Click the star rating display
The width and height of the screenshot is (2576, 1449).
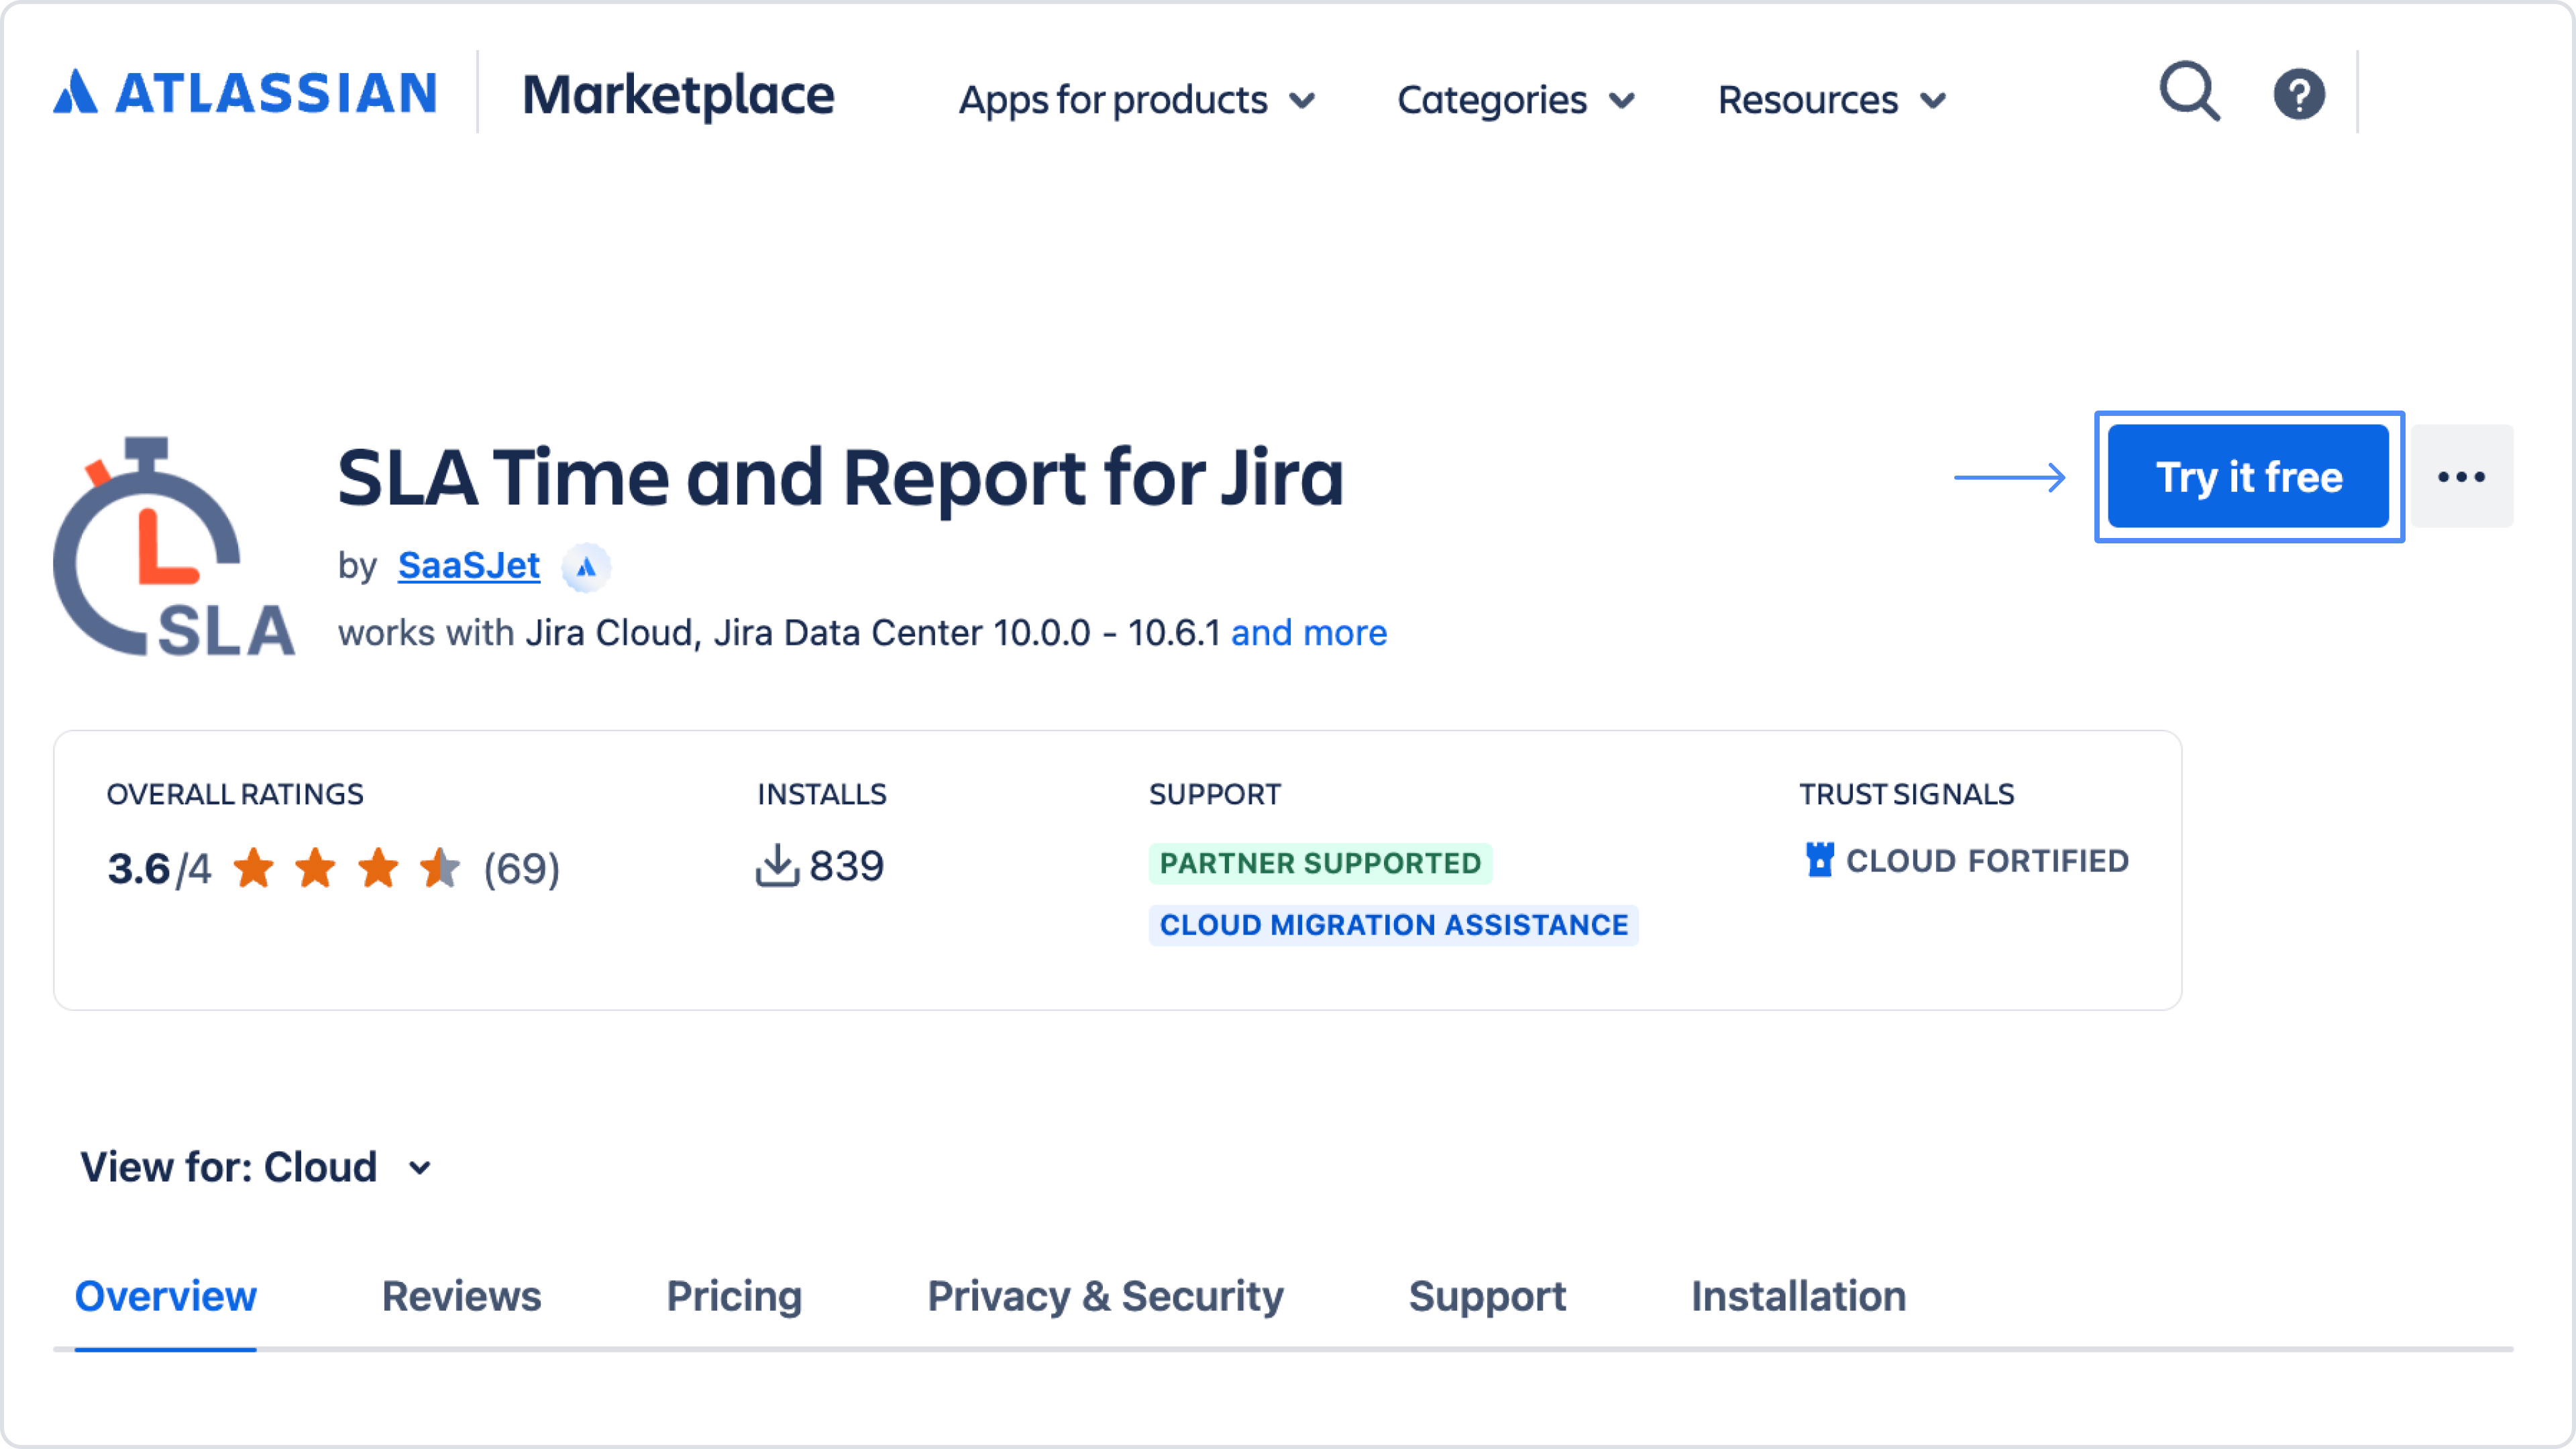(346, 868)
